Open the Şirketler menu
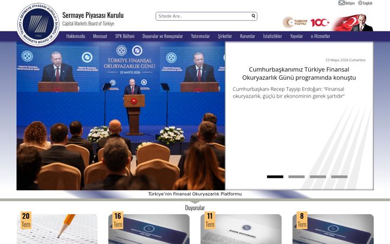The width and height of the screenshot is (390, 244). click(x=225, y=36)
